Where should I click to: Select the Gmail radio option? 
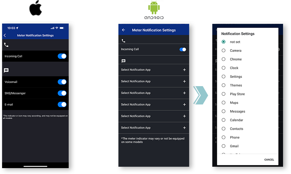coord(224,146)
